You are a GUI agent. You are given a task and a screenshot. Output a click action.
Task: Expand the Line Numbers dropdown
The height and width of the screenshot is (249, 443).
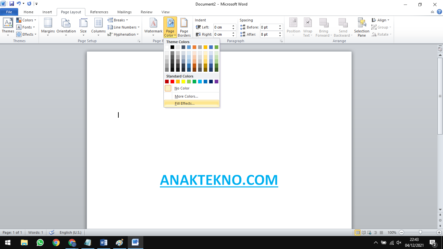(124, 27)
